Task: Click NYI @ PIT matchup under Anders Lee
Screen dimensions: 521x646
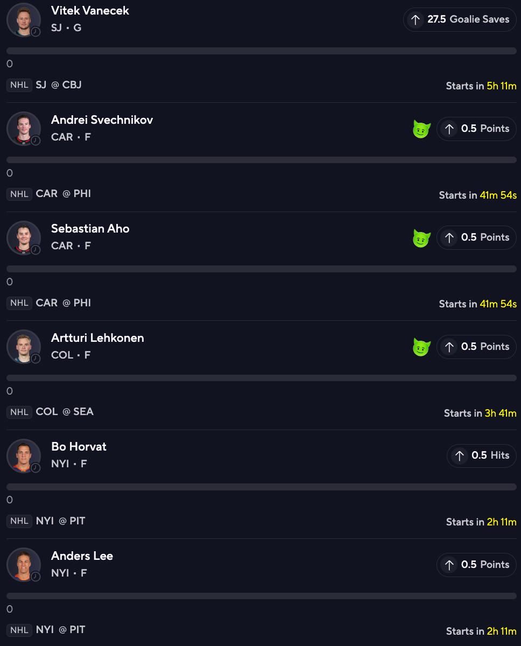Action: pos(60,630)
